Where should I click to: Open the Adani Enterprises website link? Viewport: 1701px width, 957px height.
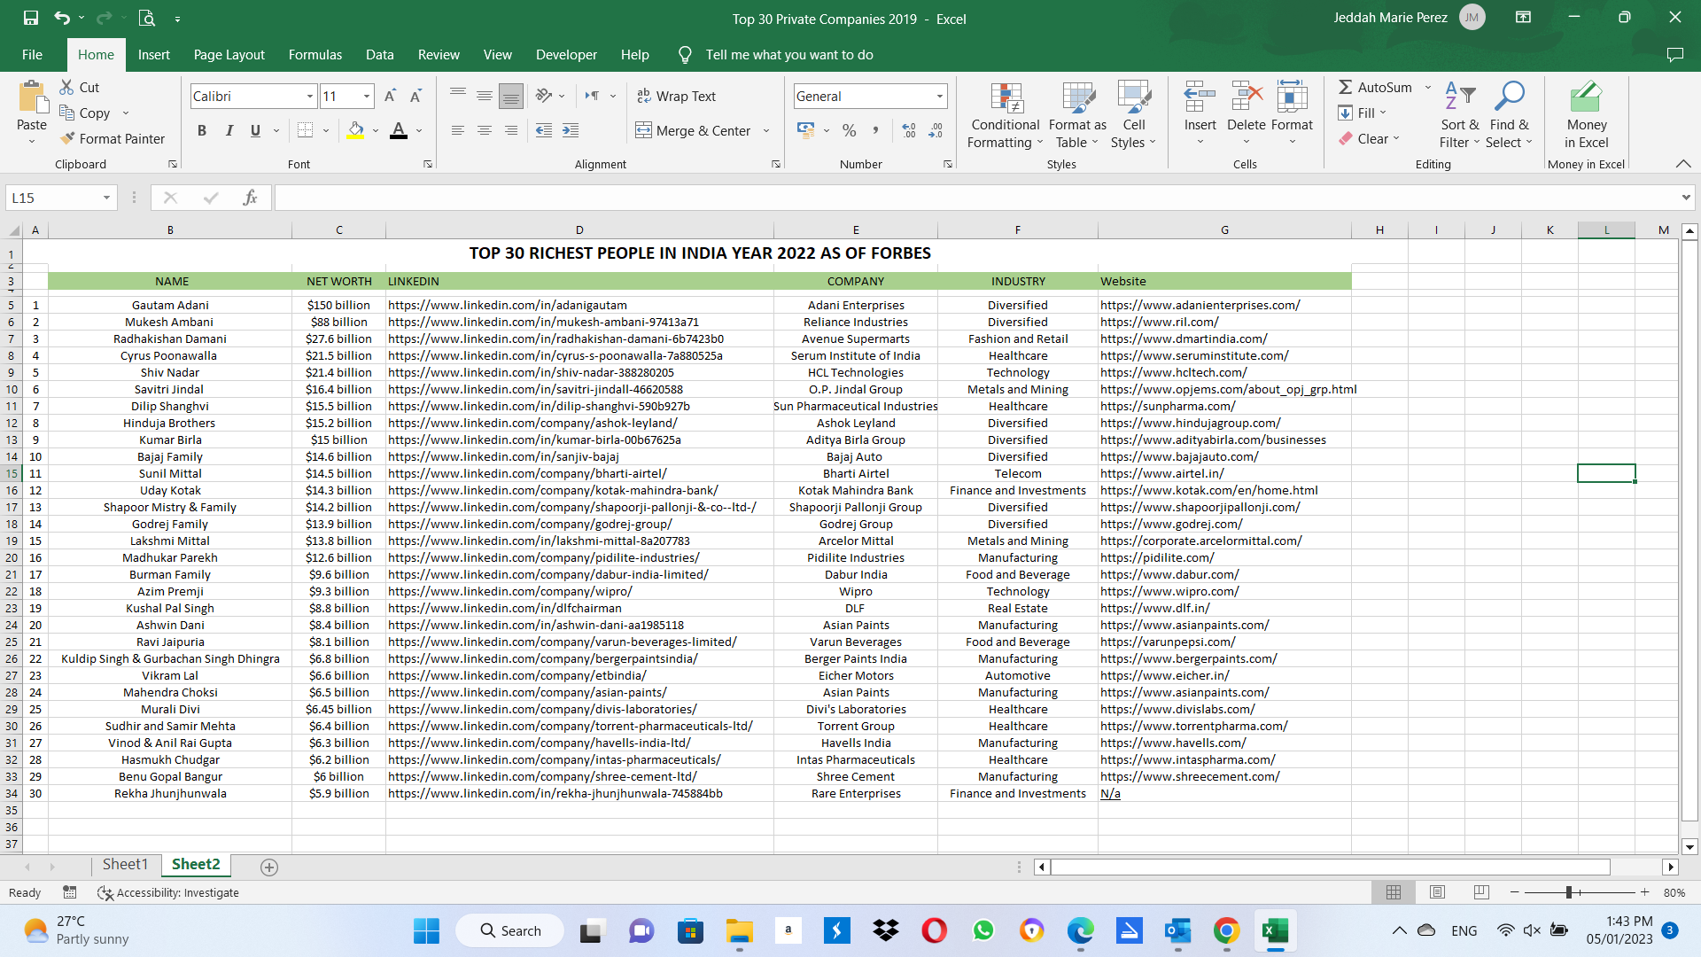pyautogui.click(x=1200, y=305)
